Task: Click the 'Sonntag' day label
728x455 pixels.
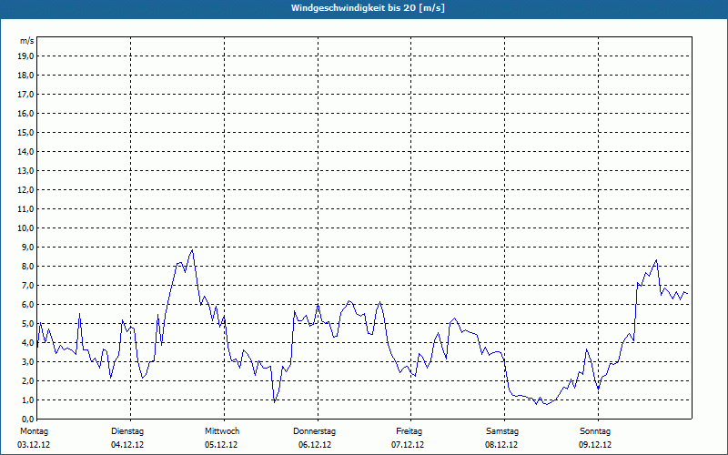Action: click(595, 431)
